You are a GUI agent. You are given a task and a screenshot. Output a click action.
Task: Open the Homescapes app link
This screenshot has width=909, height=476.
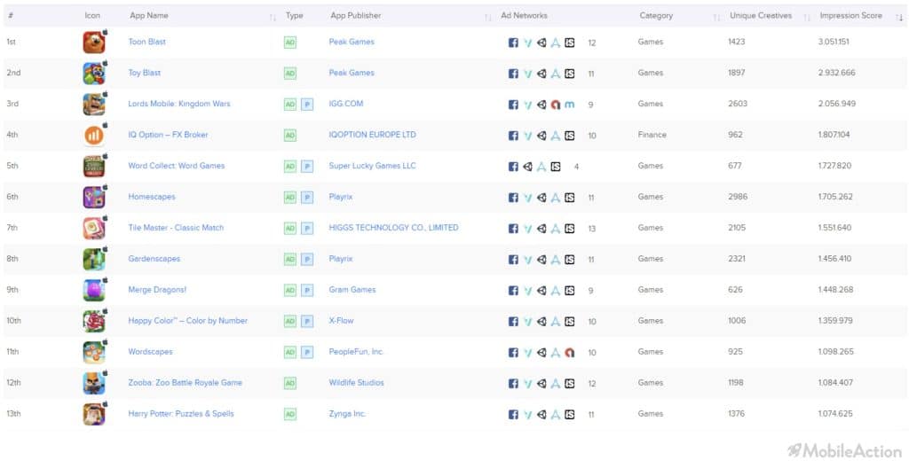(x=151, y=197)
